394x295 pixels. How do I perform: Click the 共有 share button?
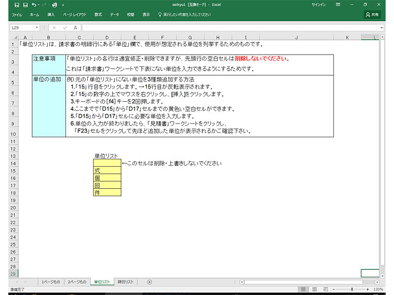click(x=372, y=15)
